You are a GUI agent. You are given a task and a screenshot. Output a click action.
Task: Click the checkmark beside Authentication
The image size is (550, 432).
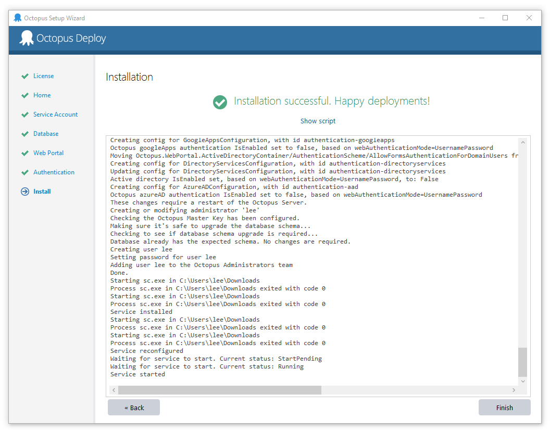point(25,172)
